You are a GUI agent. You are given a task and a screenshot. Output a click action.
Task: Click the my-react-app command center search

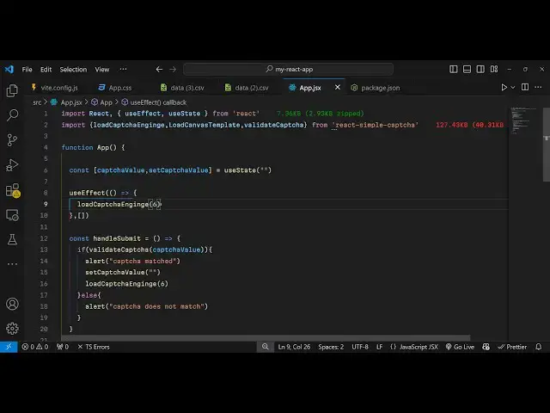(289, 69)
